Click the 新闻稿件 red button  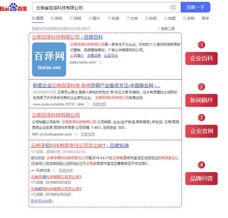[x=201, y=100]
